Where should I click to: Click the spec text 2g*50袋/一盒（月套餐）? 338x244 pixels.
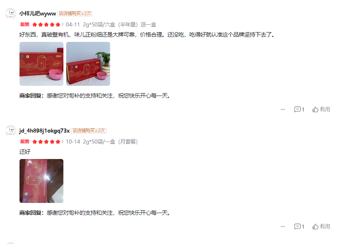110,142
